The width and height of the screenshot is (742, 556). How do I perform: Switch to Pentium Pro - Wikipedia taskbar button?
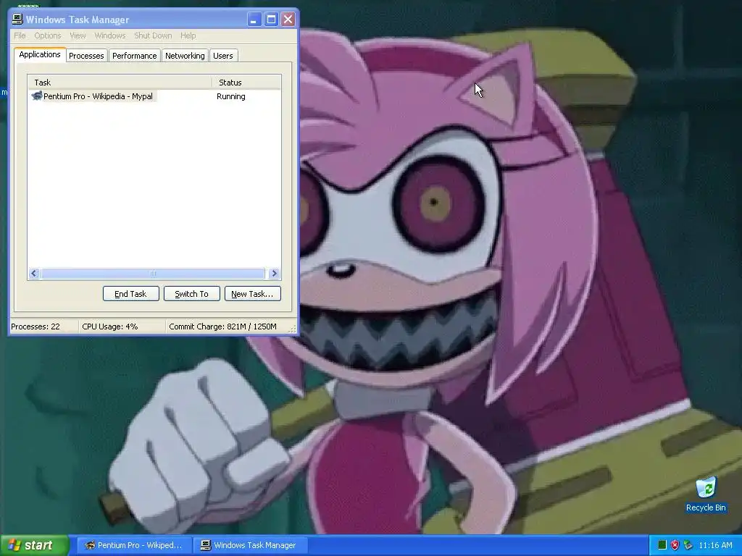click(x=134, y=545)
